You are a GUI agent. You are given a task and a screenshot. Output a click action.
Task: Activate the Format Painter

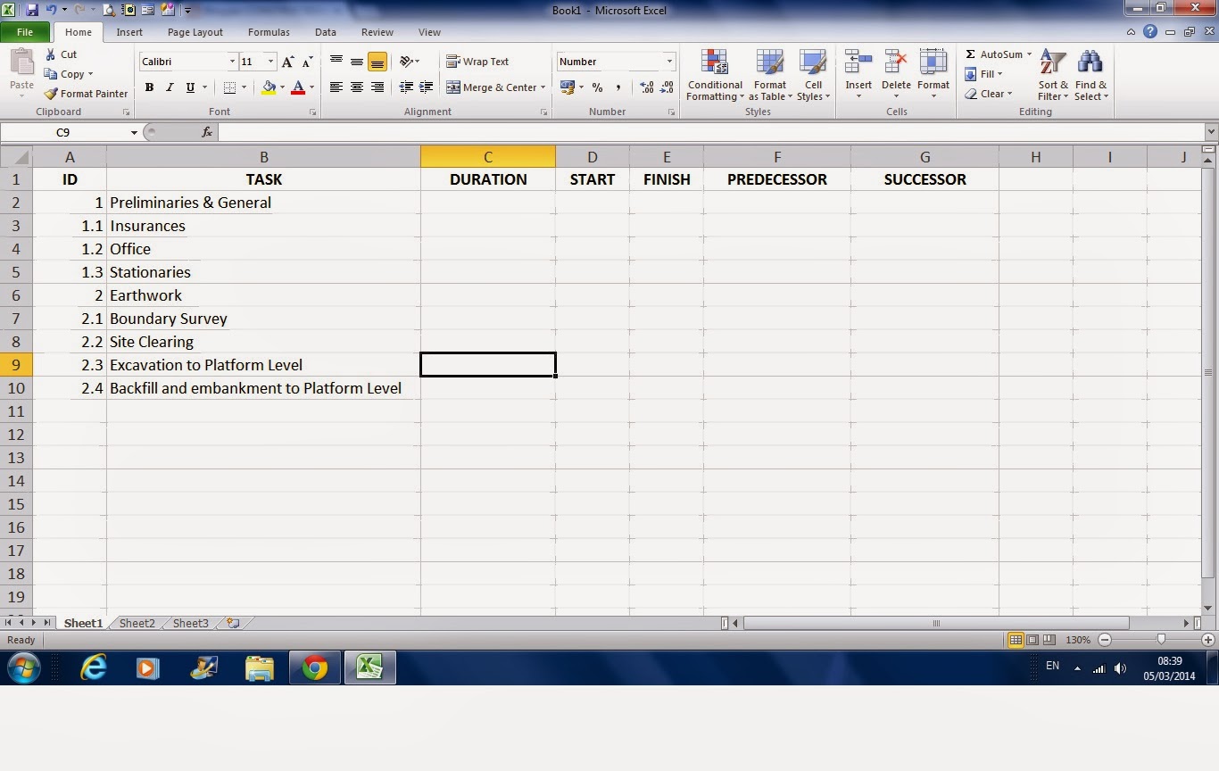point(86,93)
